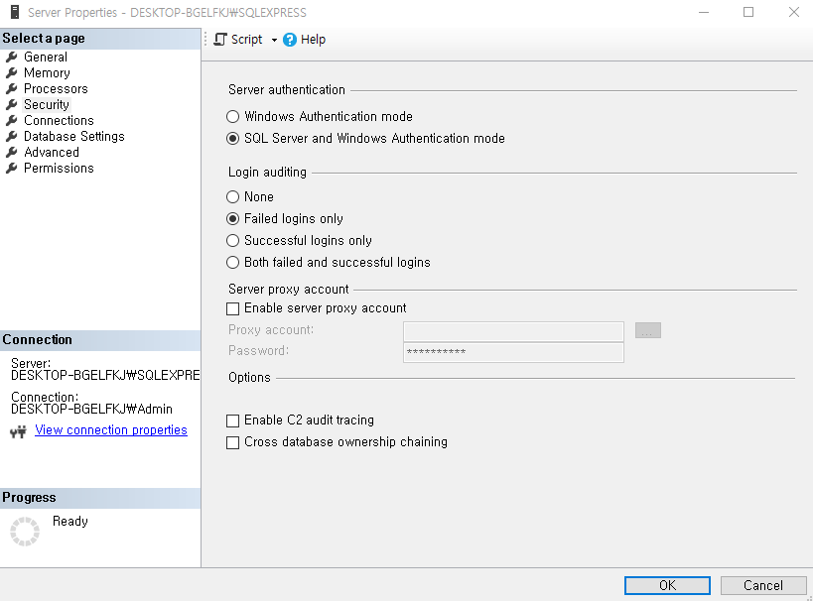
Task: Open the Memory page
Action: click(x=47, y=73)
